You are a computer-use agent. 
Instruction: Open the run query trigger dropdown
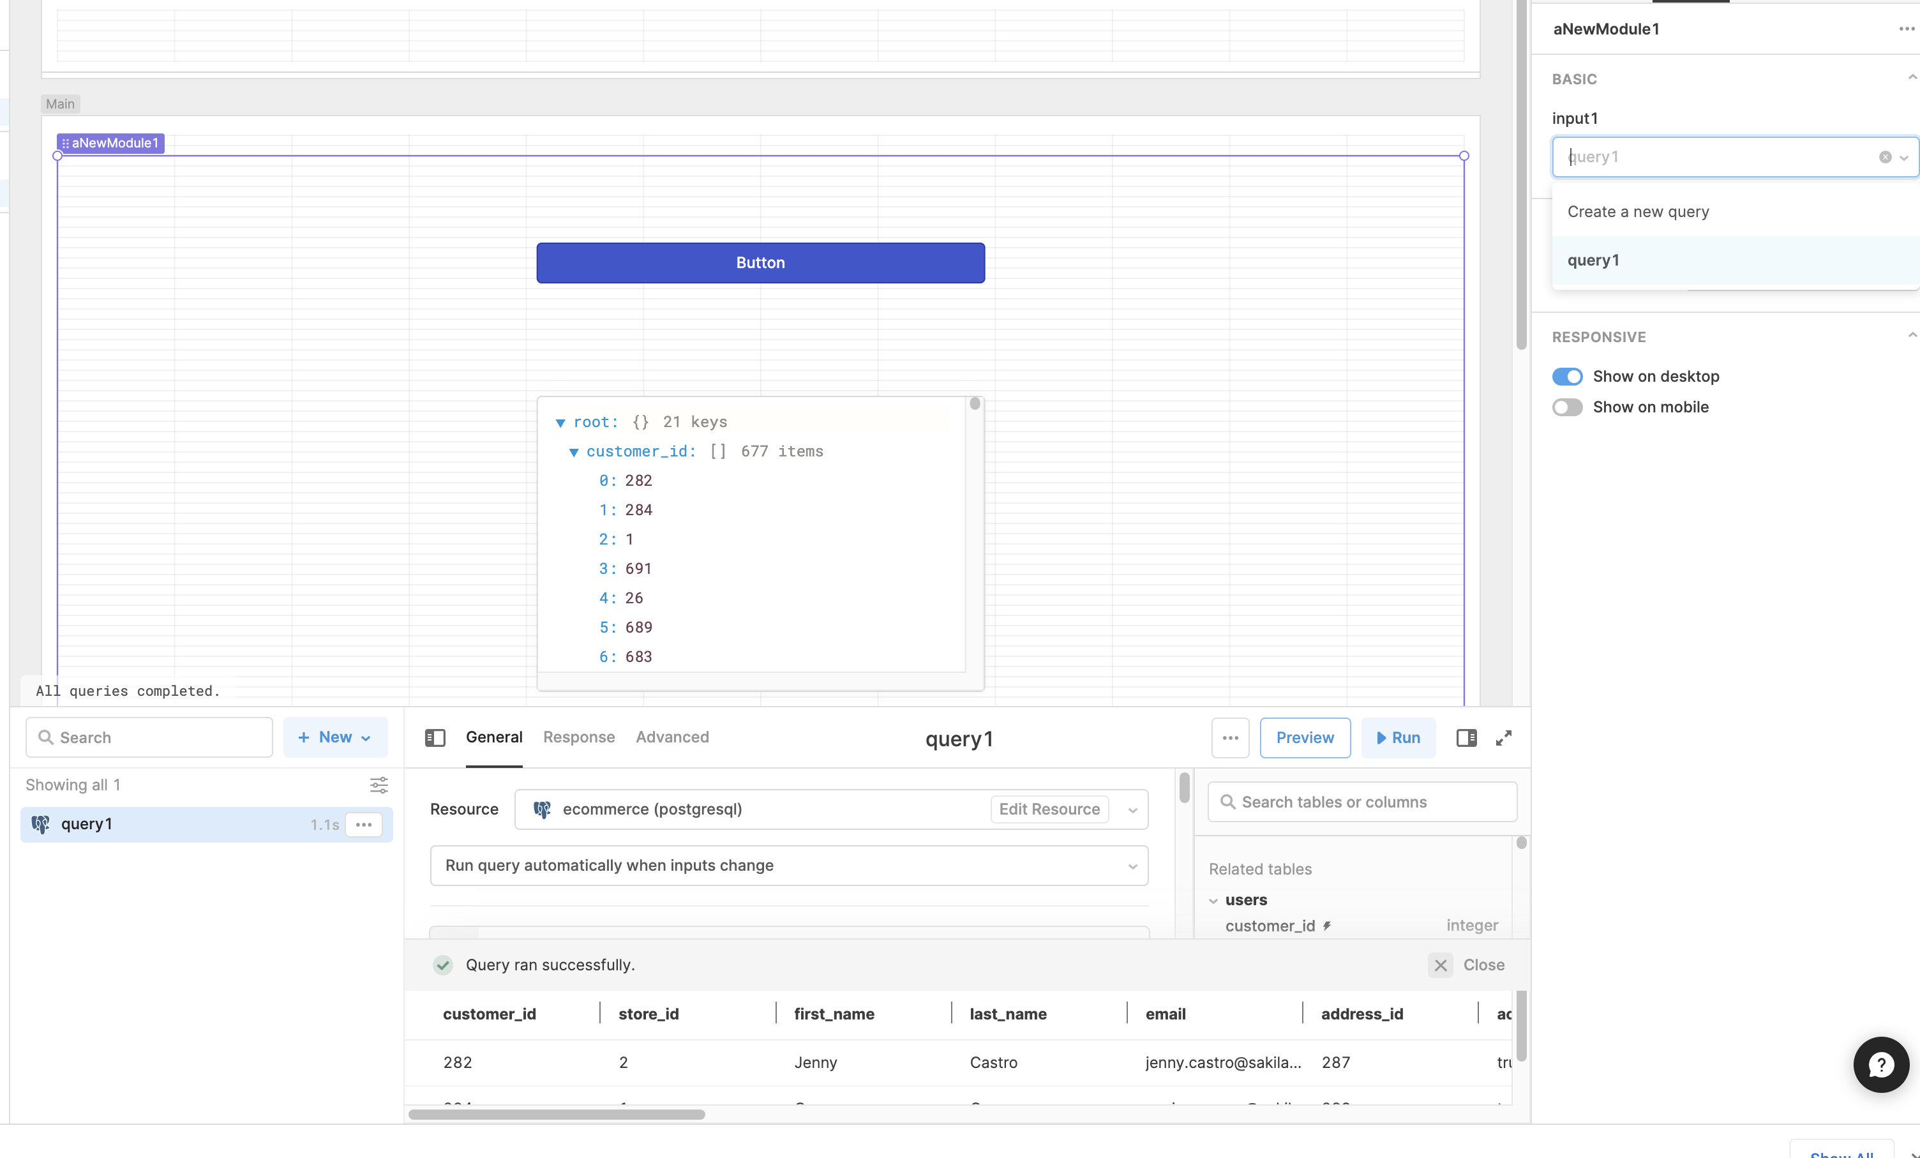click(x=790, y=866)
